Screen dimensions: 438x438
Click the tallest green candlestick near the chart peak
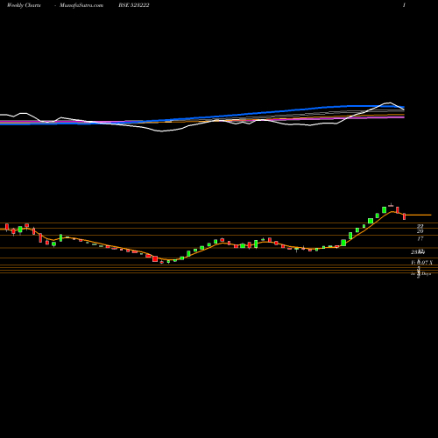pos(385,210)
